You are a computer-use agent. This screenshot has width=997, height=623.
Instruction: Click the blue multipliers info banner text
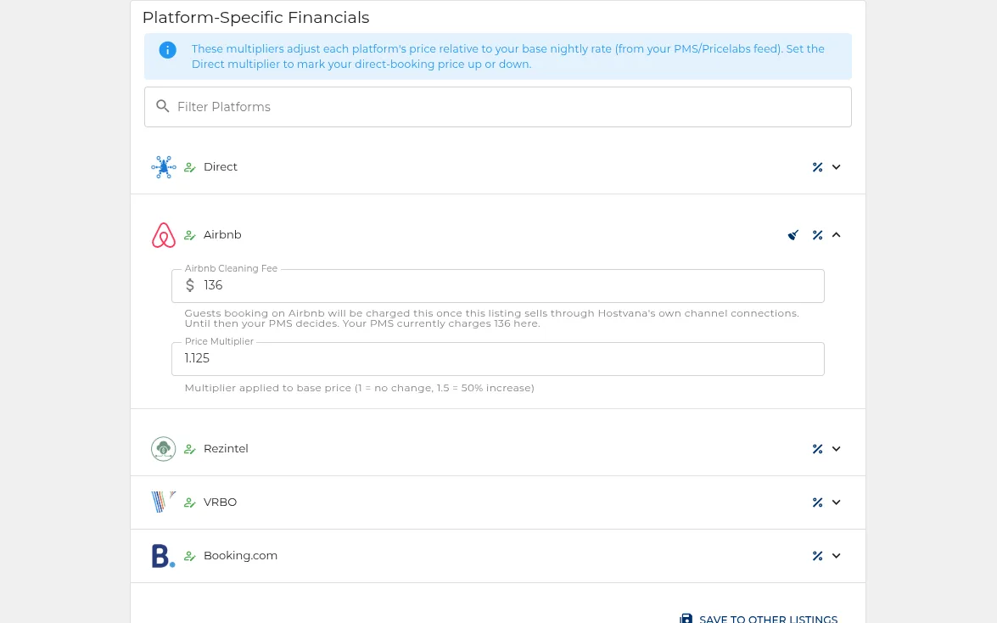507,57
